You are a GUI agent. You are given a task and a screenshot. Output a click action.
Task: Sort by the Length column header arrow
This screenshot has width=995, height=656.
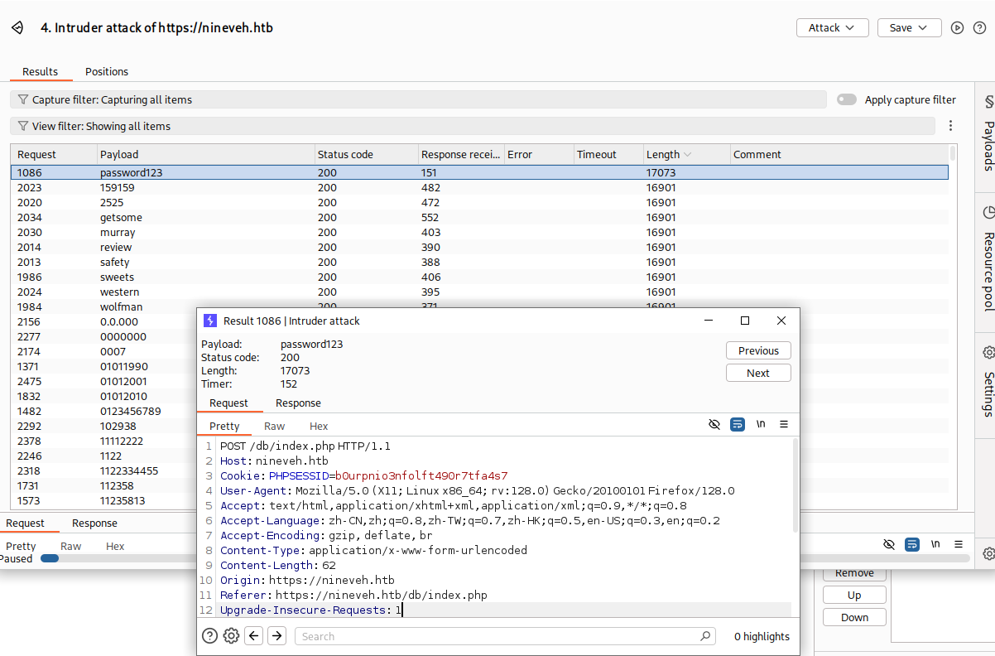(688, 155)
